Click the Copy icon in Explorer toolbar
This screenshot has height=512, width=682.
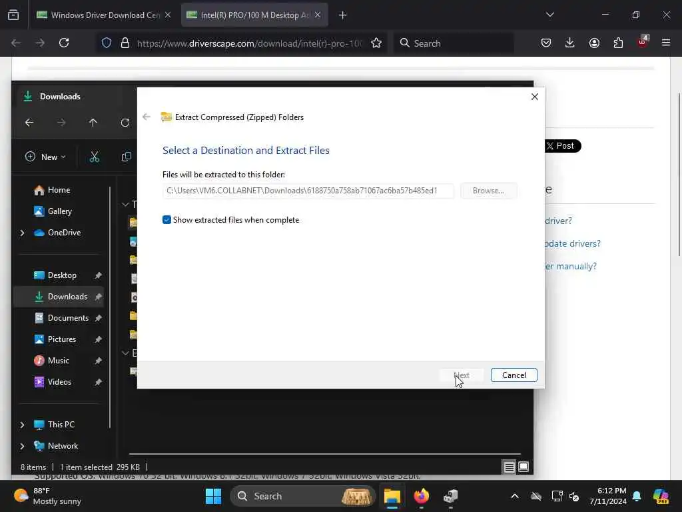127,157
